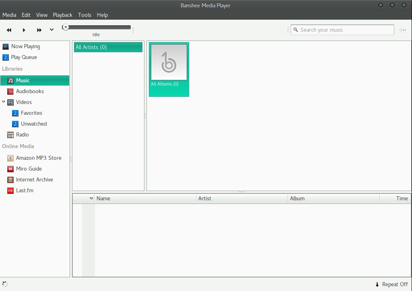Click the Favorites playlist icon
The height and width of the screenshot is (291, 412).
(15, 113)
